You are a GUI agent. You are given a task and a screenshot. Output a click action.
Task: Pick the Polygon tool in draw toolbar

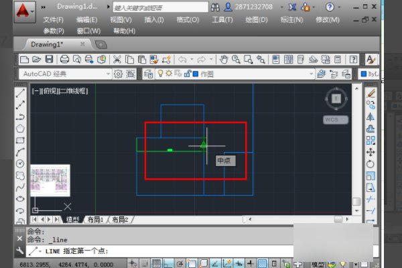click(20, 128)
